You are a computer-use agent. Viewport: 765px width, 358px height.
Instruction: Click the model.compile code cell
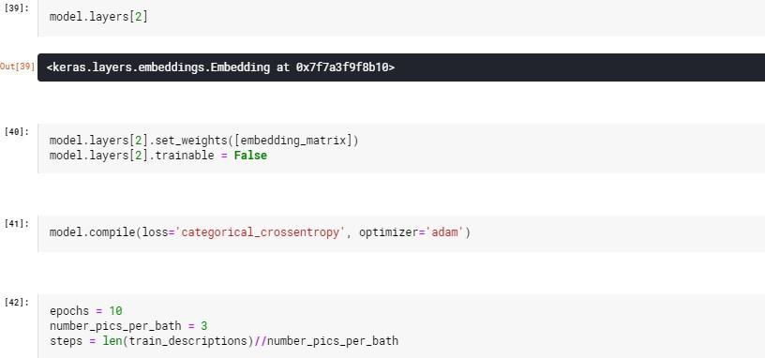click(x=401, y=233)
